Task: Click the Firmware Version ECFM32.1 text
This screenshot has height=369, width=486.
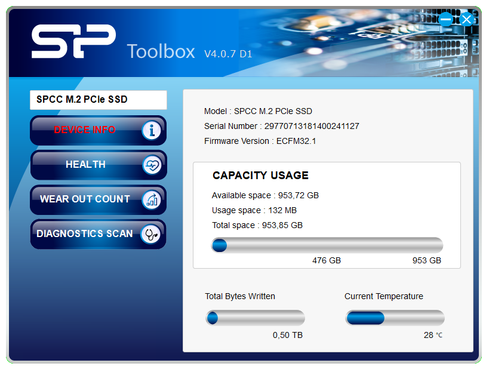Action: coord(260,141)
